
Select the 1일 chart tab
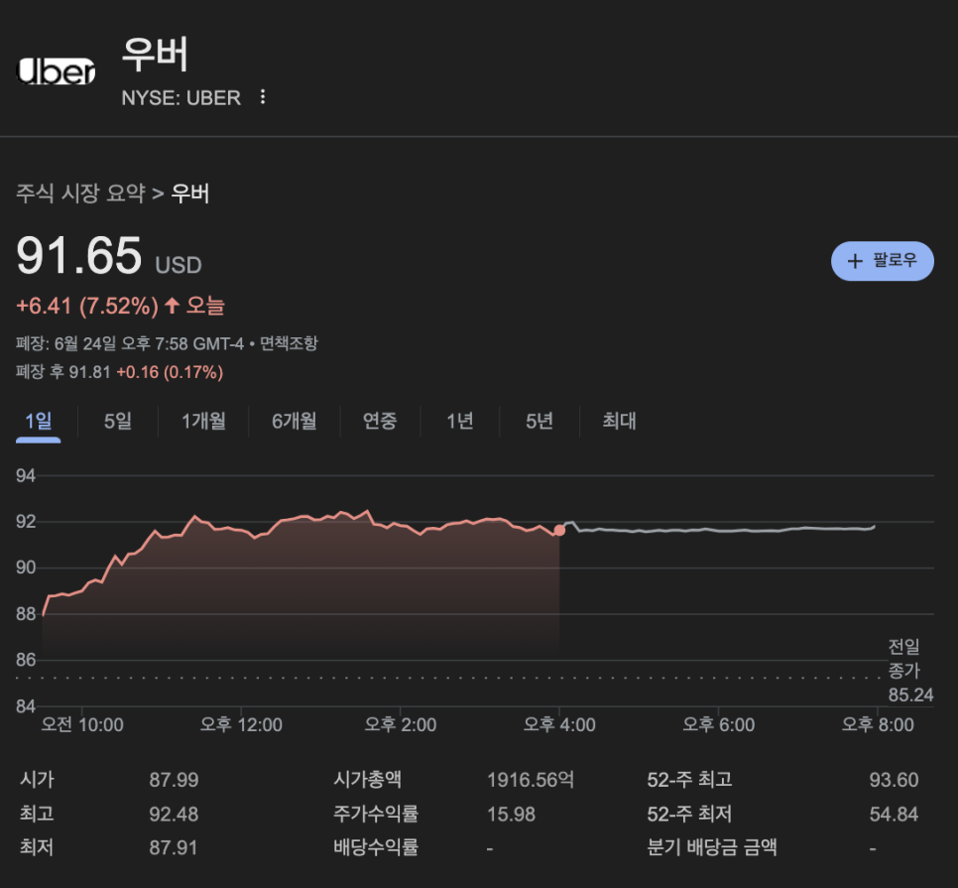(x=39, y=421)
